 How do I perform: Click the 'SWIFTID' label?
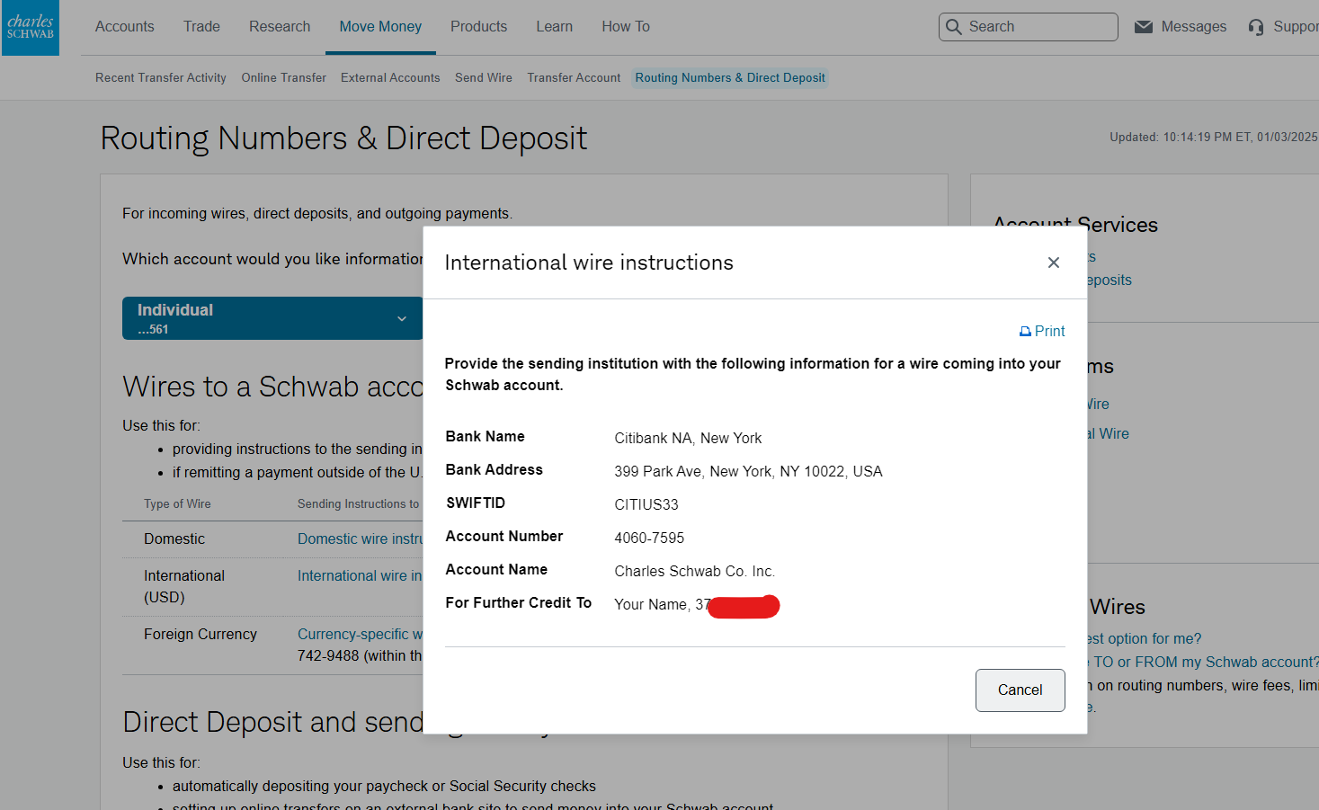pyautogui.click(x=476, y=503)
